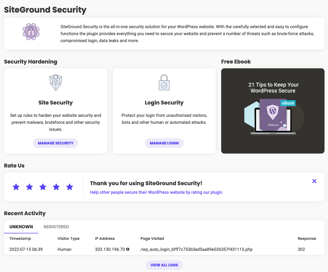
Task: Click the Rate Us section heading
Action: tap(14, 166)
